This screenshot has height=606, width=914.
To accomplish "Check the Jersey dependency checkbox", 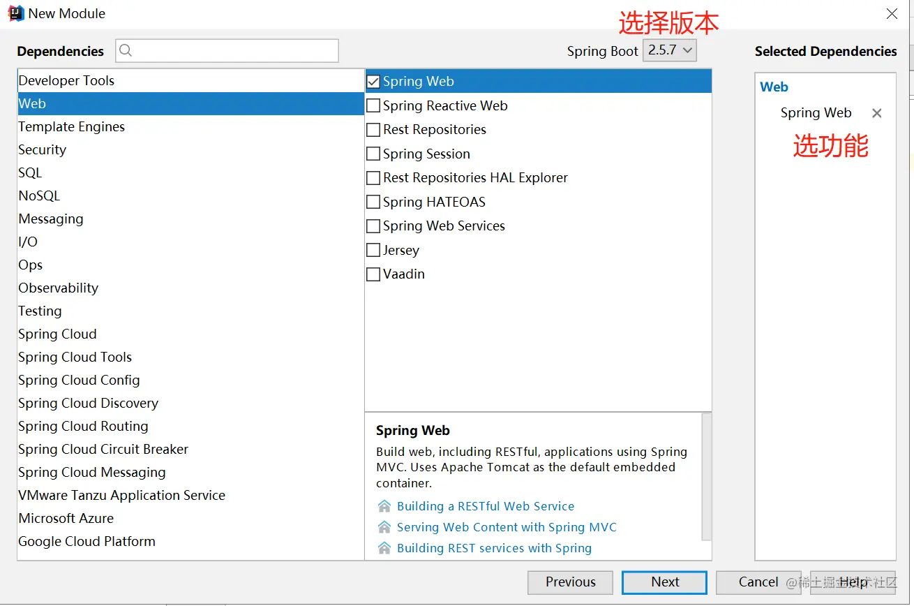I will coord(373,250).
